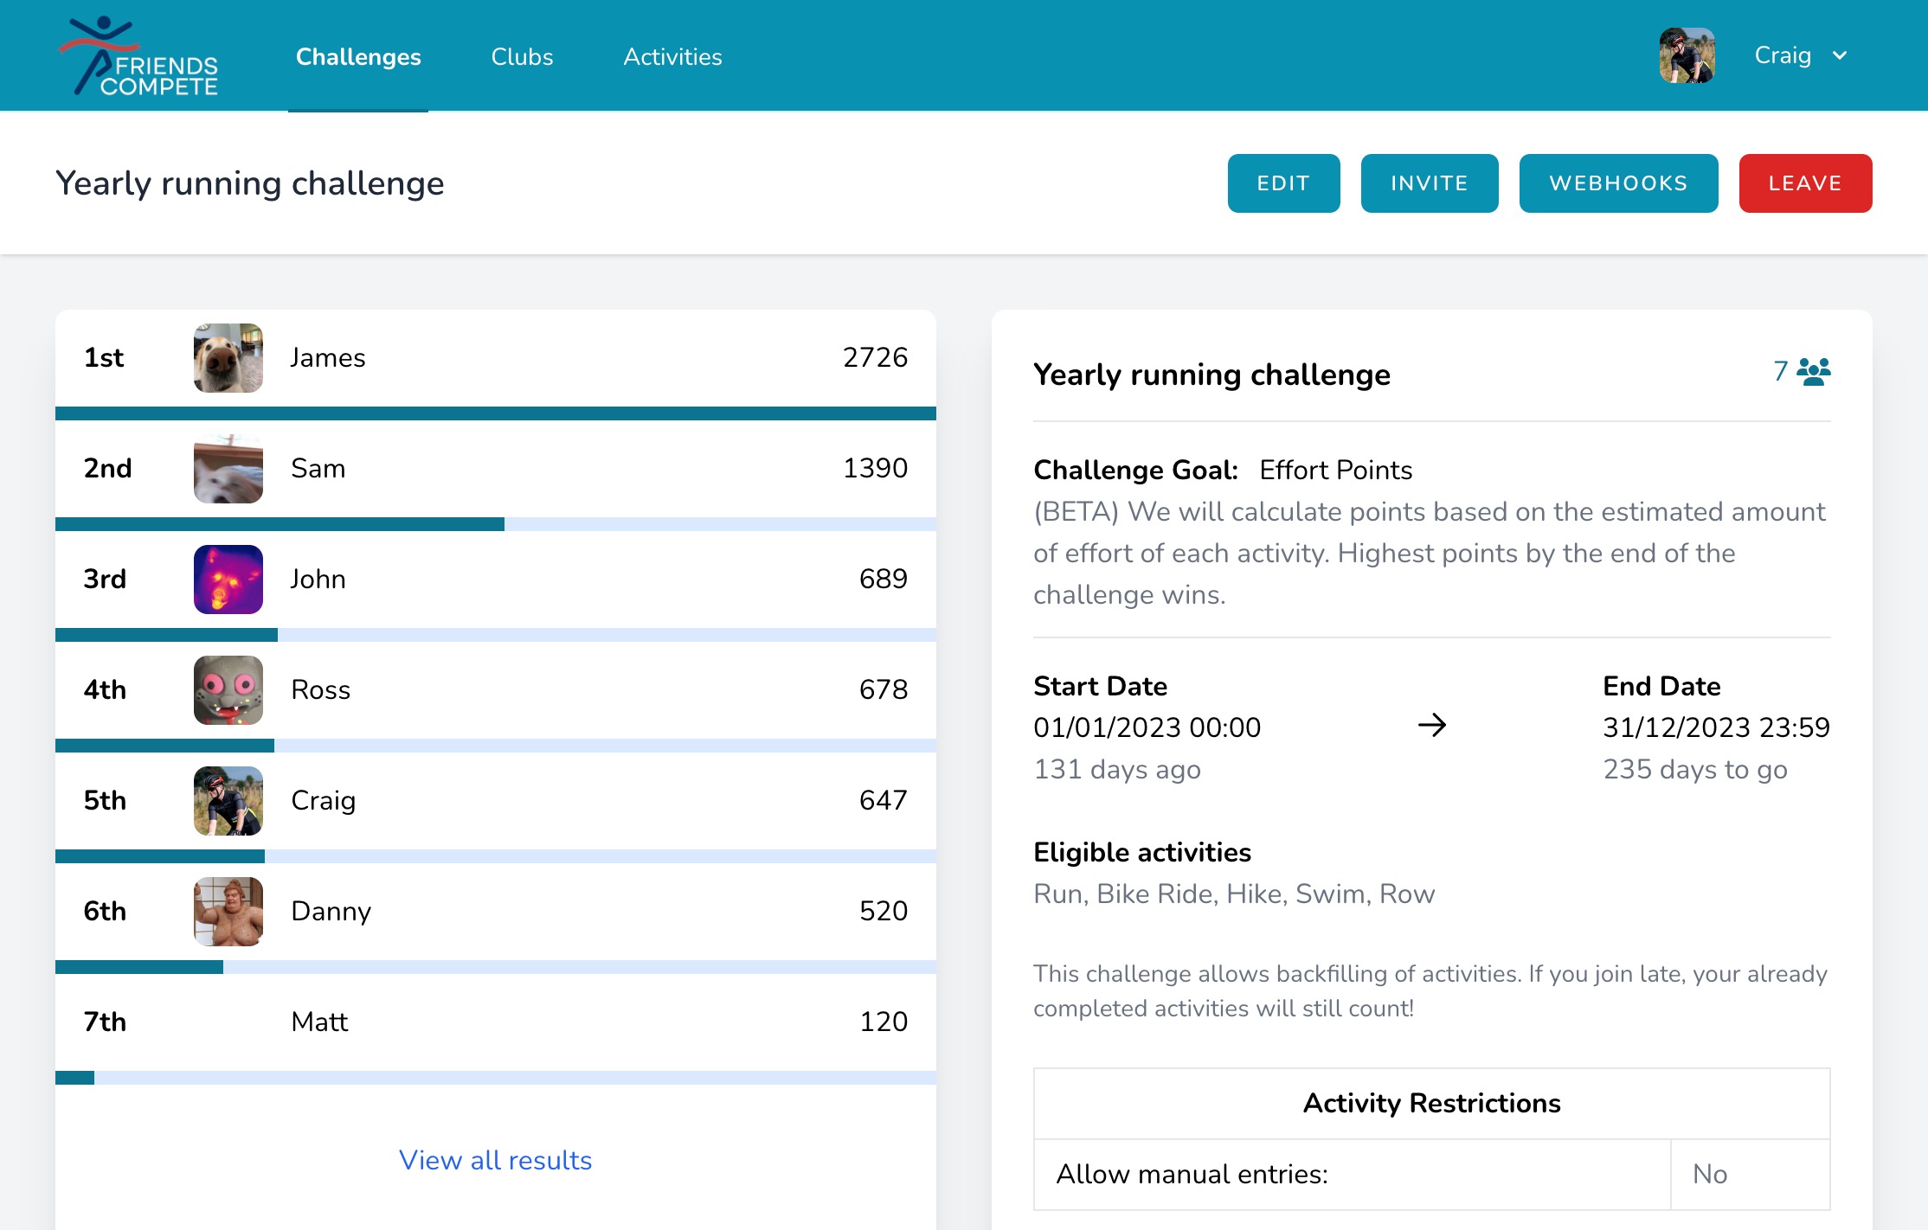The height and width of the screenshot is (1230, 1928).
Task: Click John's thermal dog avatar
Action: click(228, 580)
